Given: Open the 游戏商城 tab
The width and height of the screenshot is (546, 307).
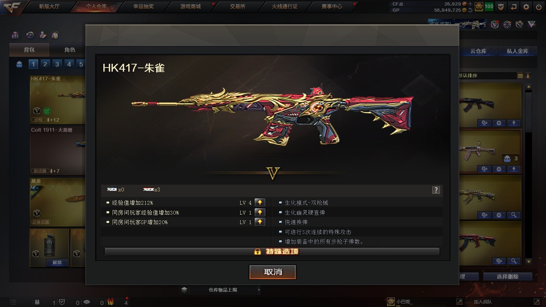Looking at the screenshot, I should [x=190, y=6].
